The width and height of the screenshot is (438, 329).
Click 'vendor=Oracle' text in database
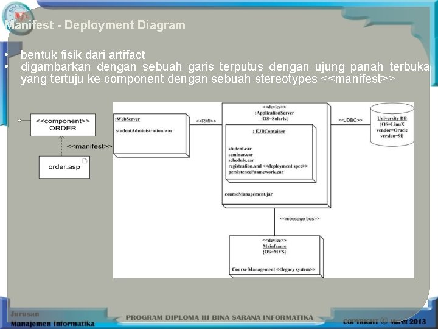click(392, 130)
